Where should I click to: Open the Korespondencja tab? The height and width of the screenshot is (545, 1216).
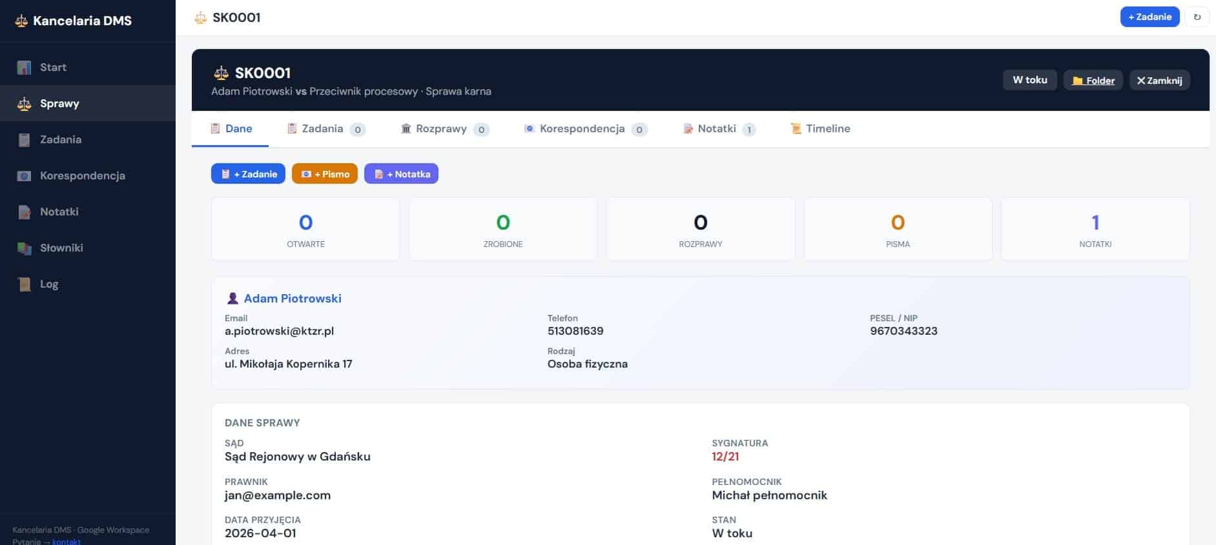click(584, 129)
